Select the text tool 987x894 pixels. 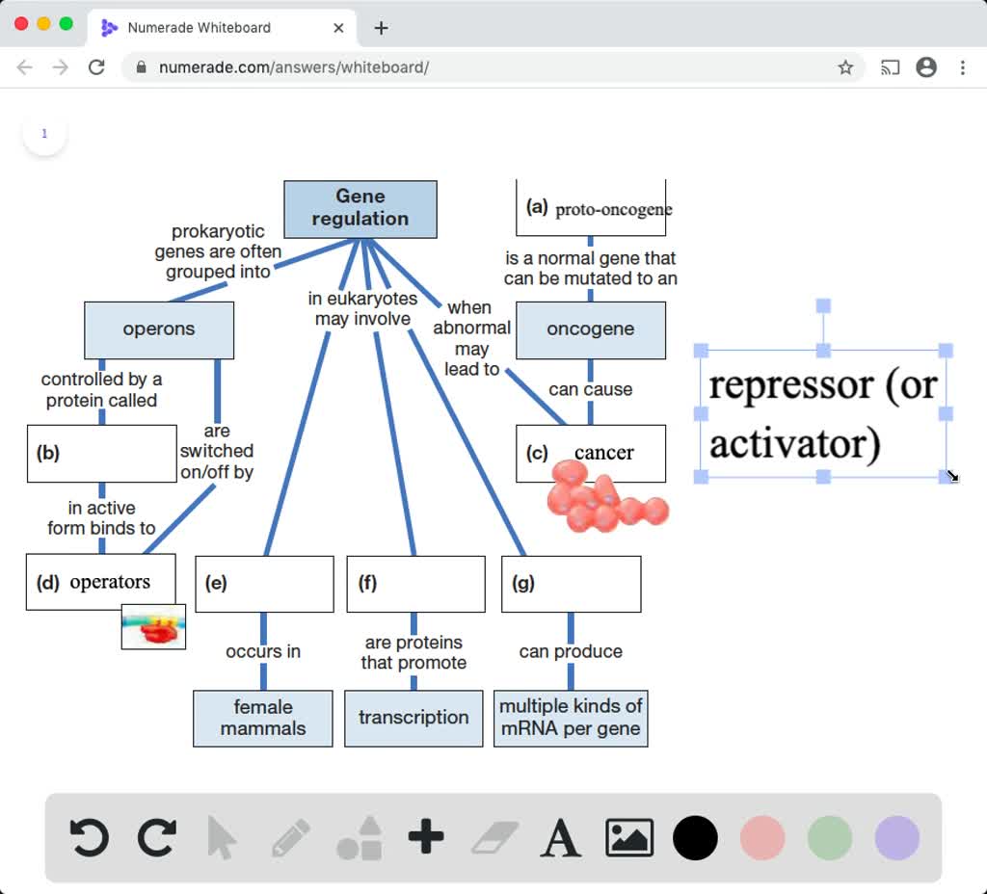point(561,837)
